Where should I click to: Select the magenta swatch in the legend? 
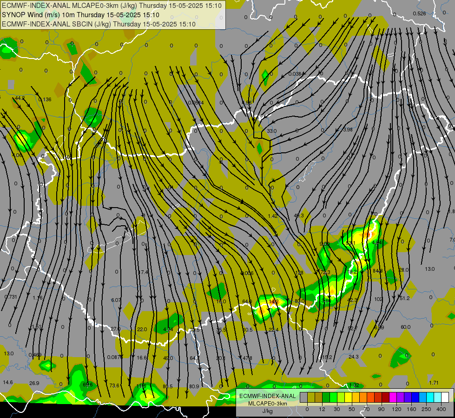click(x=393, y=397)
